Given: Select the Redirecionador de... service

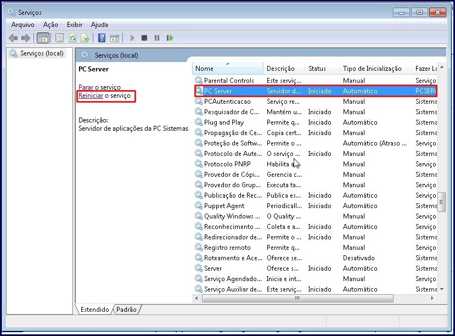Looking at the screenshot, I should click(x=314, y=237).
